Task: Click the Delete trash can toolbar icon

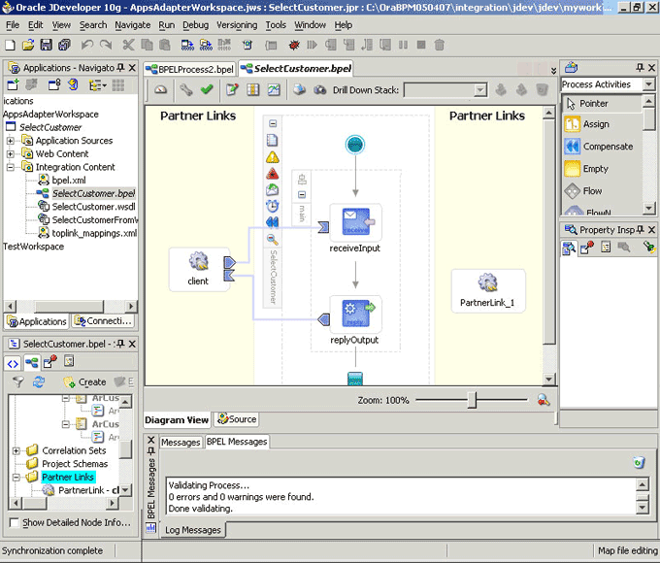Action: [439, 45]
